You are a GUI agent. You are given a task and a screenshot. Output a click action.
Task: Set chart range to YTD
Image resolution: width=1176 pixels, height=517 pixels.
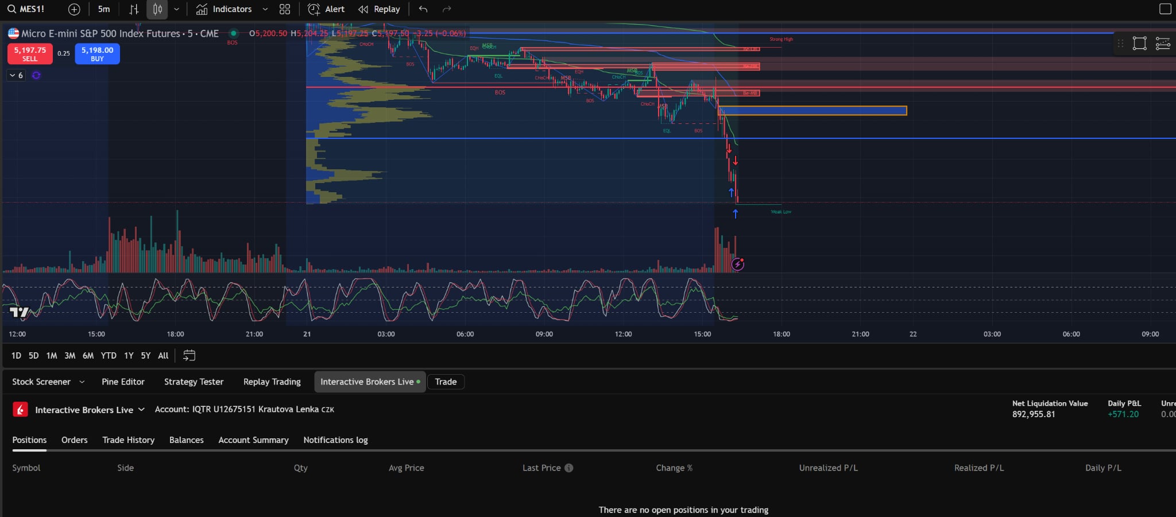109,356
